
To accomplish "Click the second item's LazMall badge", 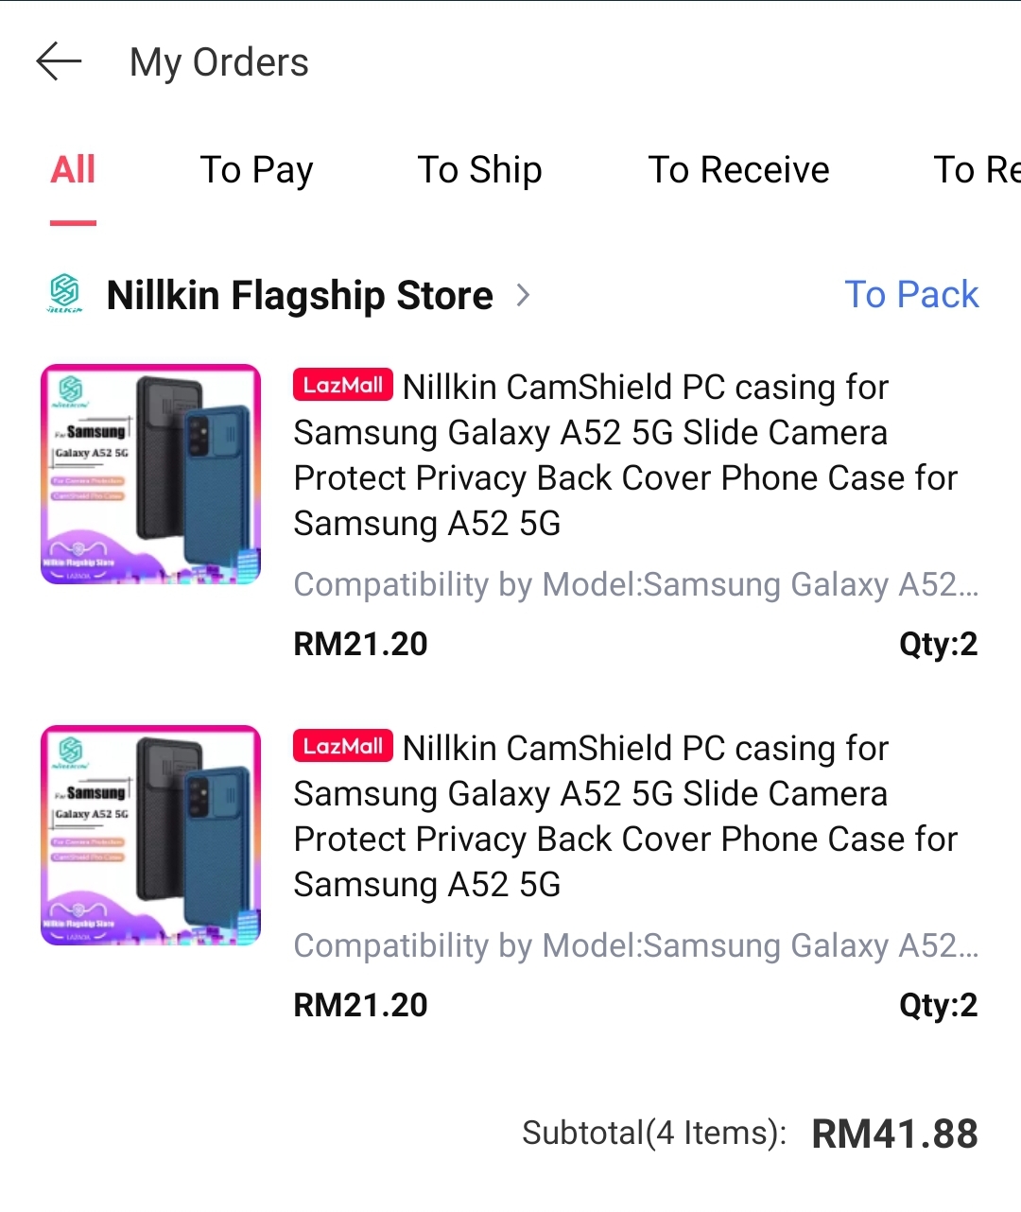I will [342, 746].
